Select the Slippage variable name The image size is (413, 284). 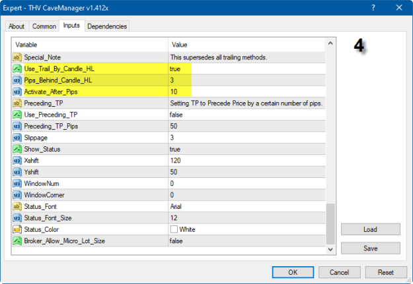[36, 138]
